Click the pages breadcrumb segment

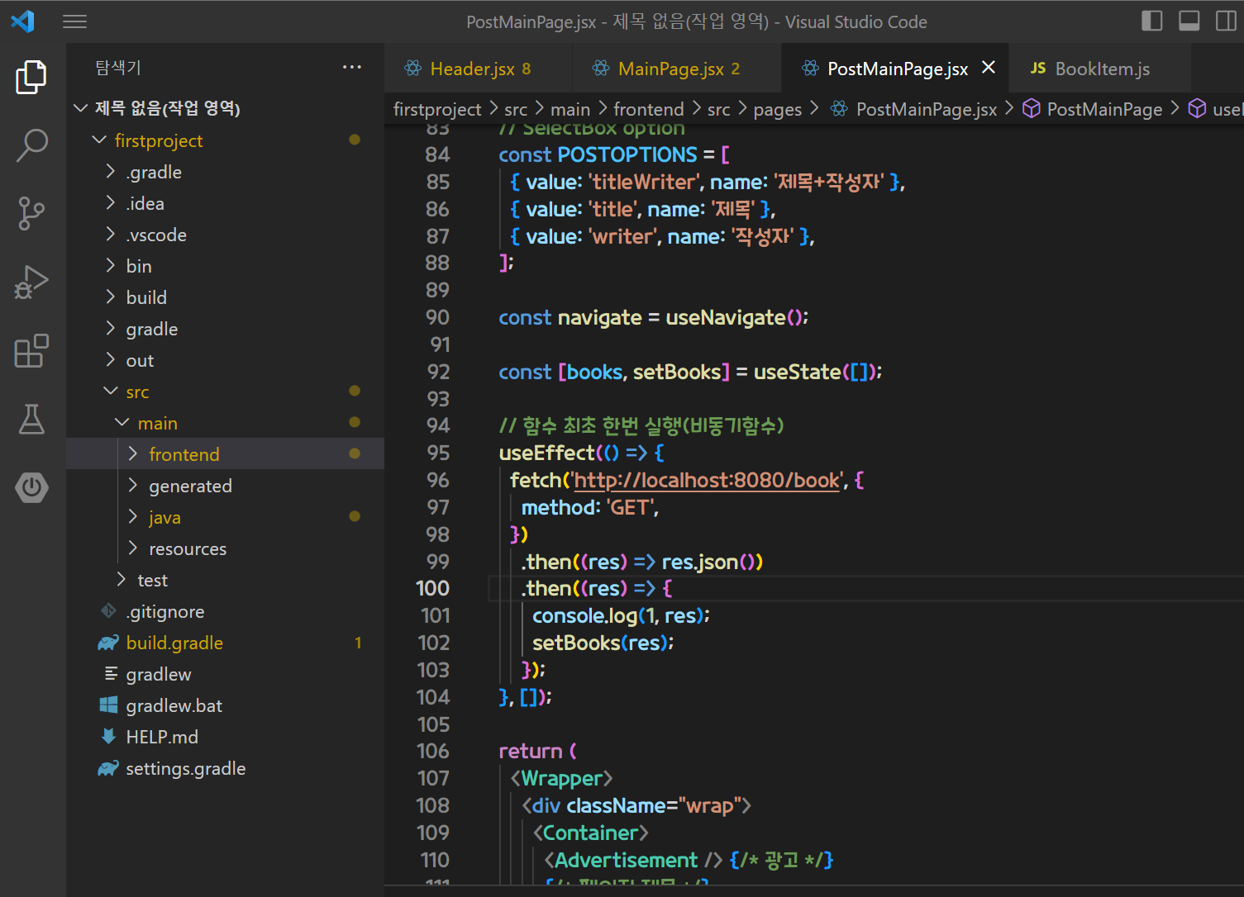coord(777,110)
